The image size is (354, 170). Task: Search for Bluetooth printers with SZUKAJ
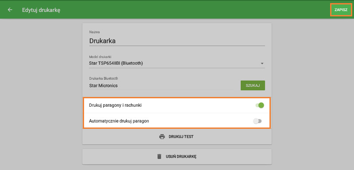point(253,85)
